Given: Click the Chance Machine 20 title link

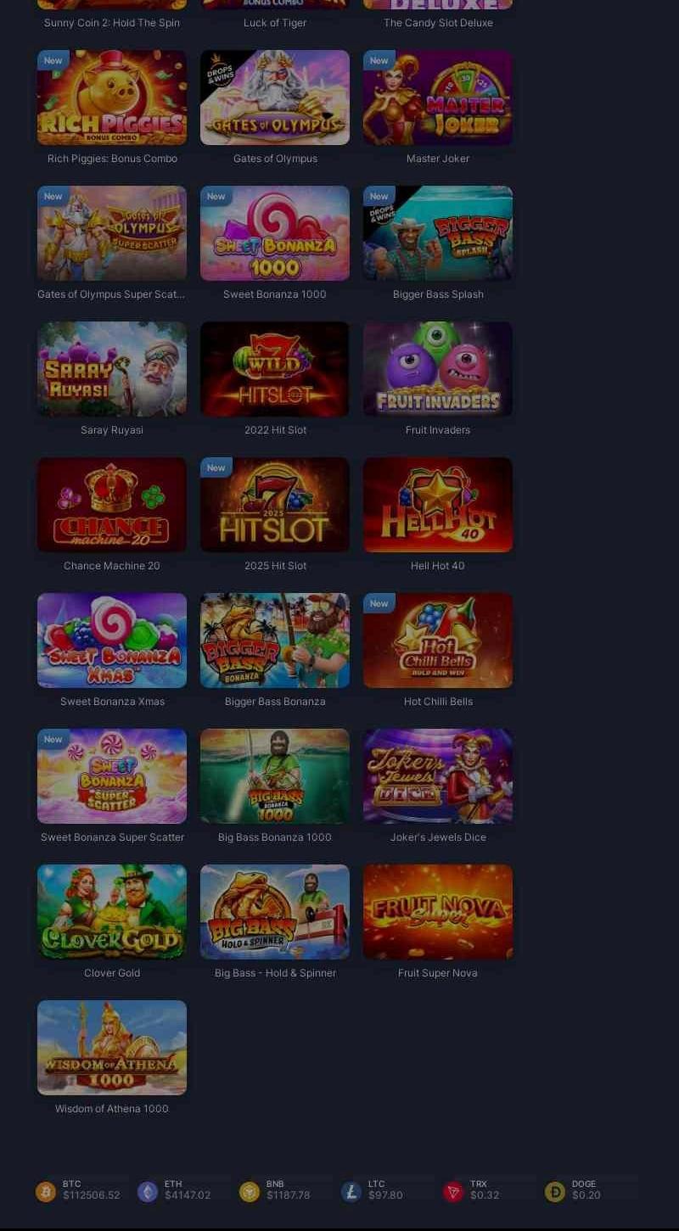Looking at the screenshot, I should [112, 566].
